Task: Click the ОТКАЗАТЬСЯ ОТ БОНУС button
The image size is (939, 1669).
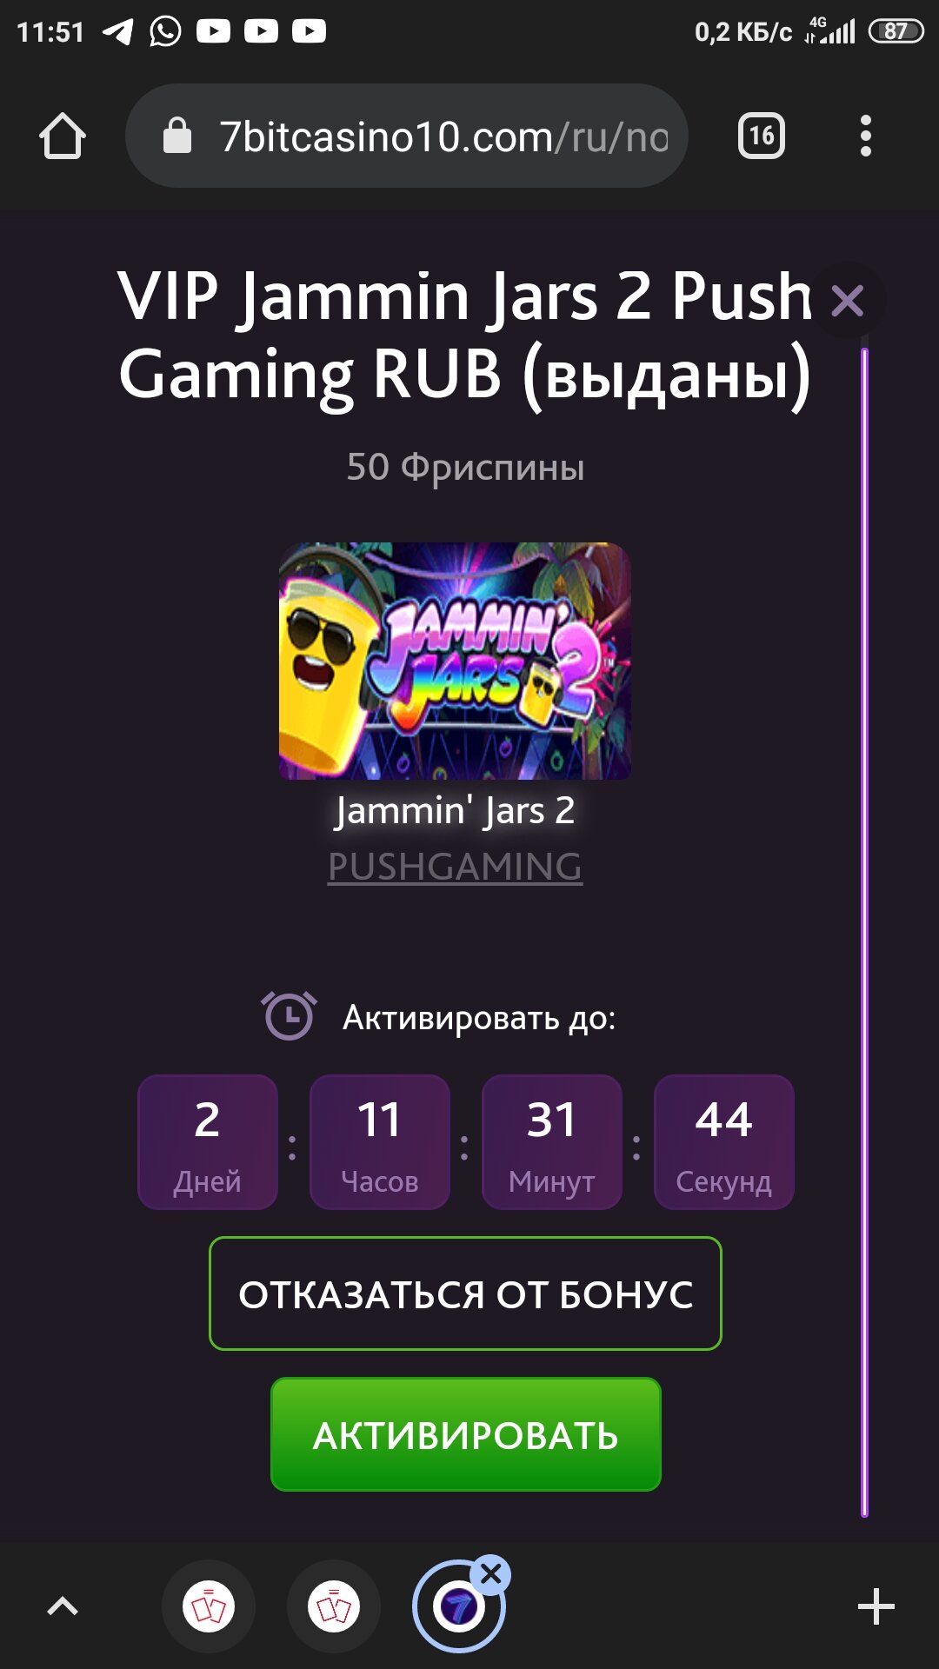Action: tap(465, 1293)
